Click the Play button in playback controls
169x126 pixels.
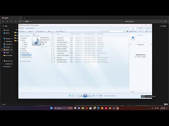(x=85, y=96)
